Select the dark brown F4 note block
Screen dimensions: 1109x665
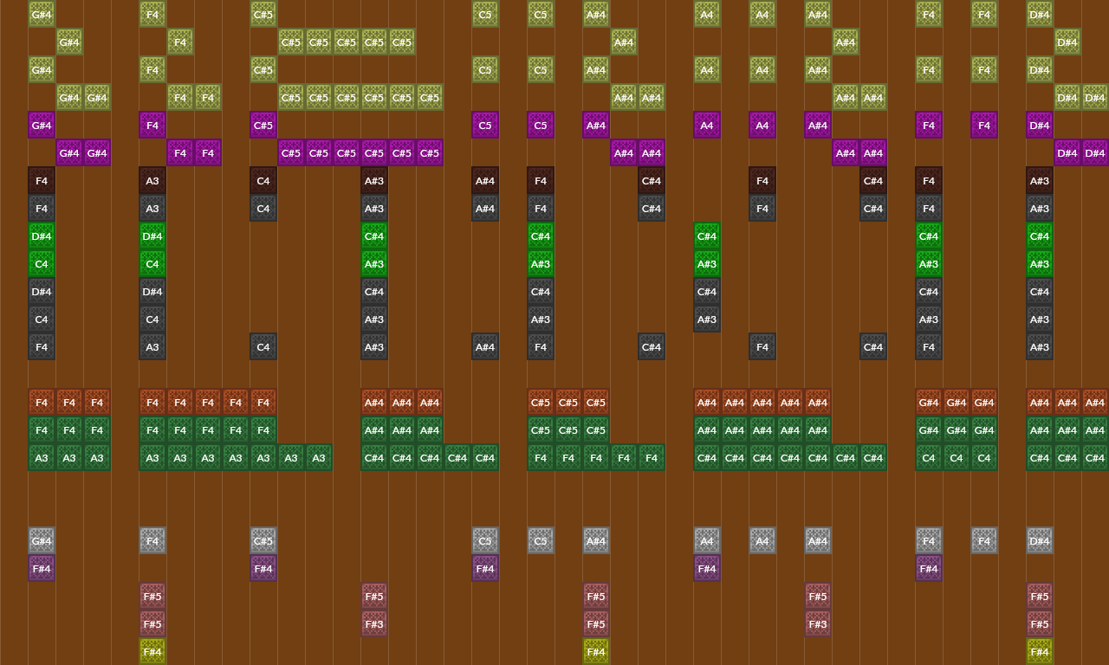point(42,181)
